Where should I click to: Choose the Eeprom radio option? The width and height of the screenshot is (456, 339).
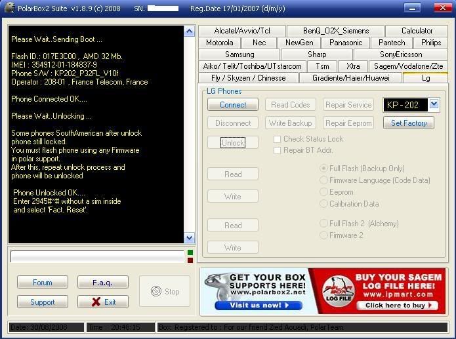click(323, 192)
